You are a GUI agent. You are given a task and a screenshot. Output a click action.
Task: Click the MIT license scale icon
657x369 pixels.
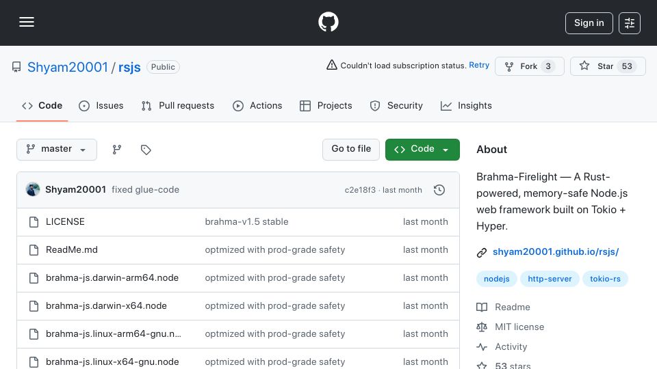coord(482,327)
